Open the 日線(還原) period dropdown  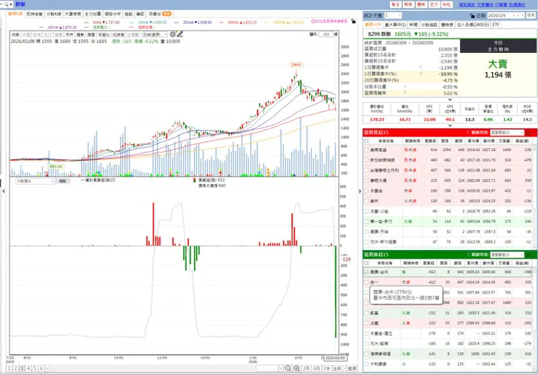(x=154, y=35)
